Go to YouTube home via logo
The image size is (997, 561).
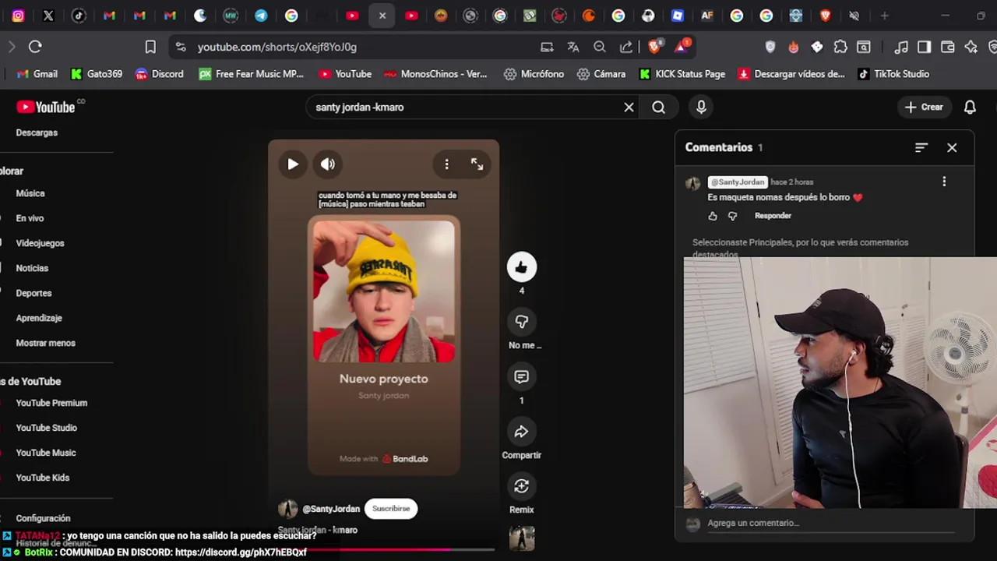tap(45, 107)
